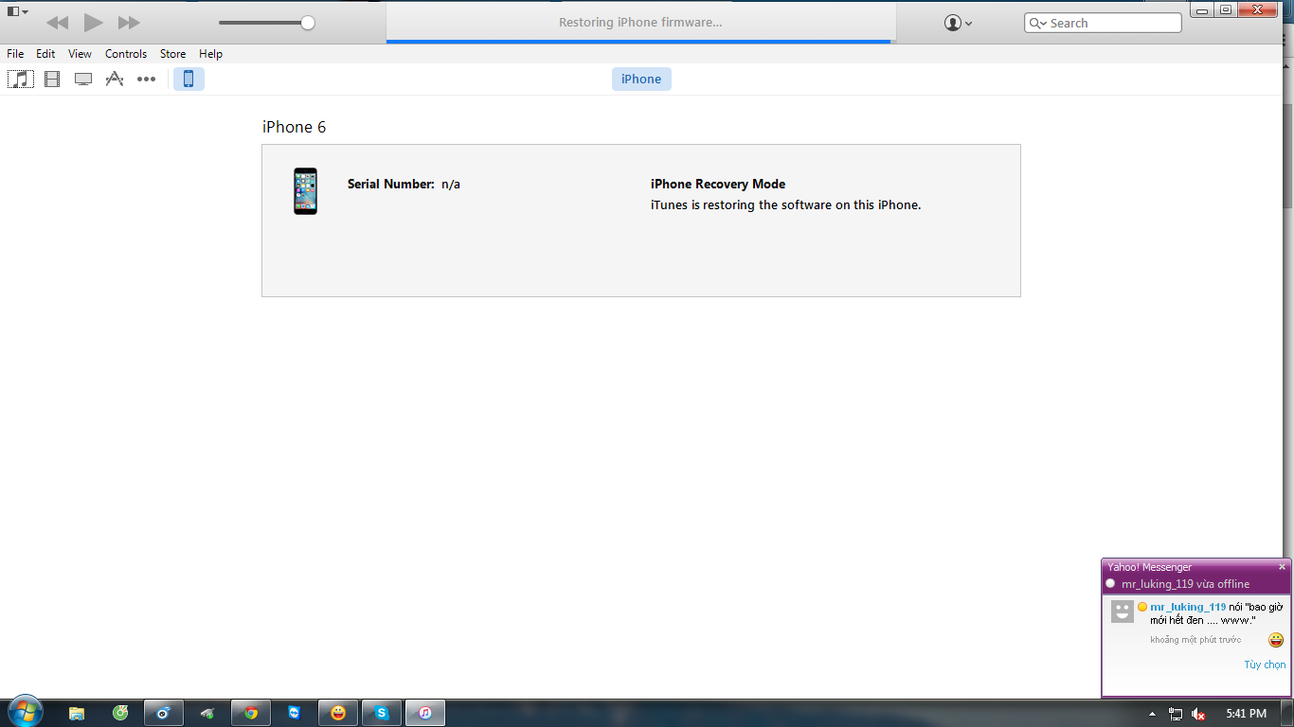Open the File menu
The width and height of the screenshot is (1294, 727).
(15, 54)
